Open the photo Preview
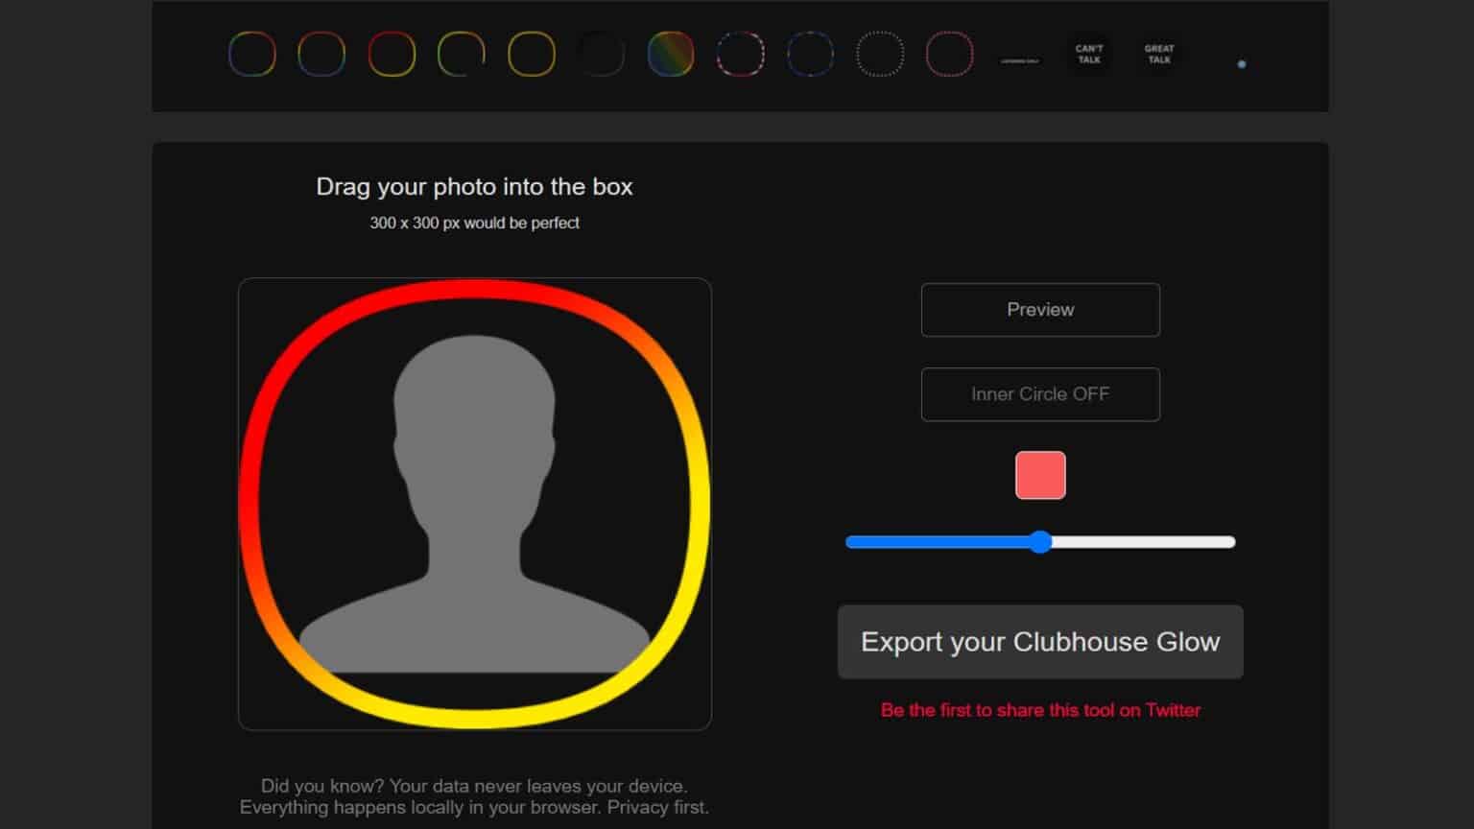Screen dimensions: 1474x829 tap(1040, 310)
